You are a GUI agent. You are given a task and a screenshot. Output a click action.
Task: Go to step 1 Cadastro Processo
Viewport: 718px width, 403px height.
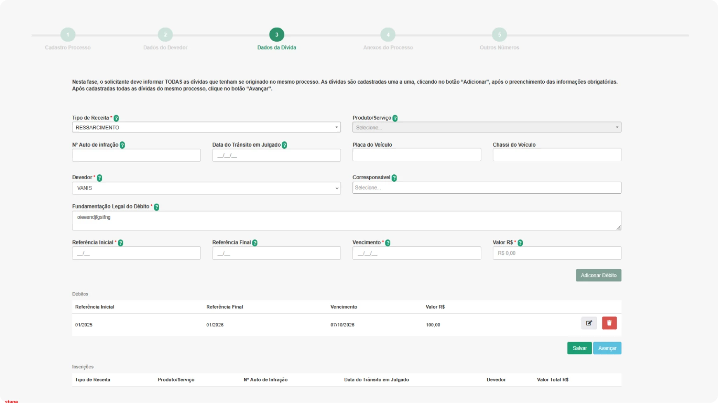point(68,35)
